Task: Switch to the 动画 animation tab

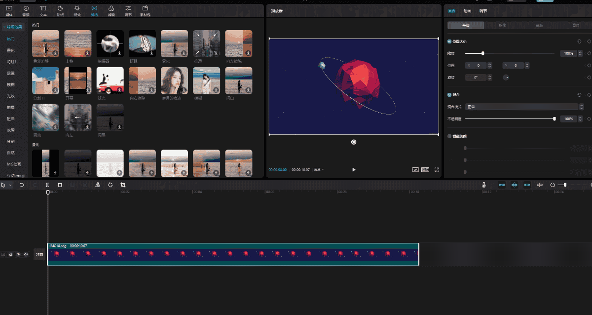Action: [x=467, y=11]
